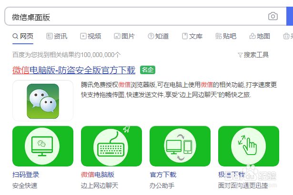Open the 官方下载 link
The height and width of the screenshot is (195, 293).
coord(163,175)
